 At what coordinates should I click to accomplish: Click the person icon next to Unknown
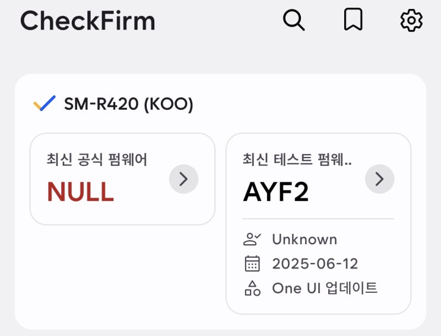[x=252, y=239]
